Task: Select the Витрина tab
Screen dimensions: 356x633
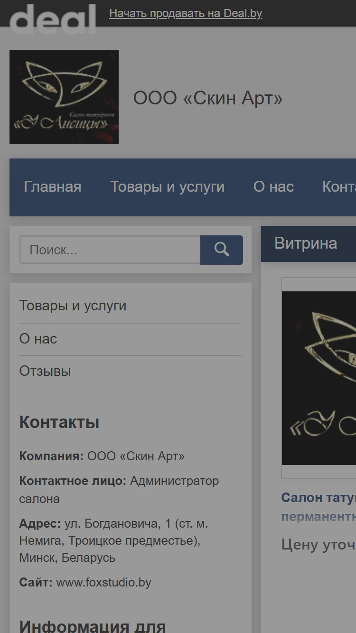Action: tap(306, 243)
